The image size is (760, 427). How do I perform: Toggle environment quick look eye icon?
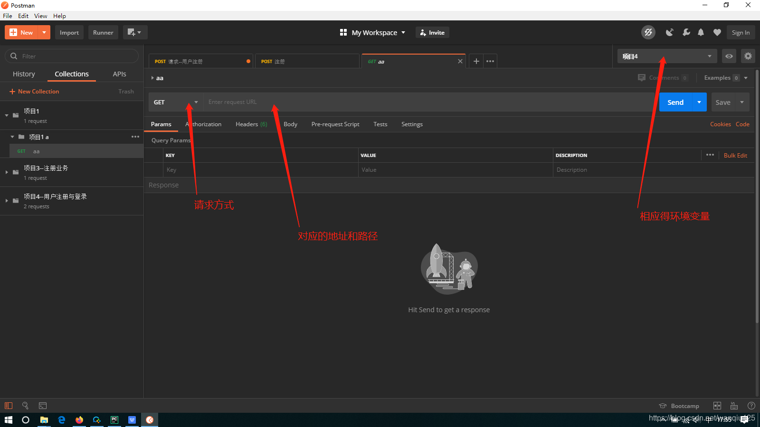(x=729, y=56)
